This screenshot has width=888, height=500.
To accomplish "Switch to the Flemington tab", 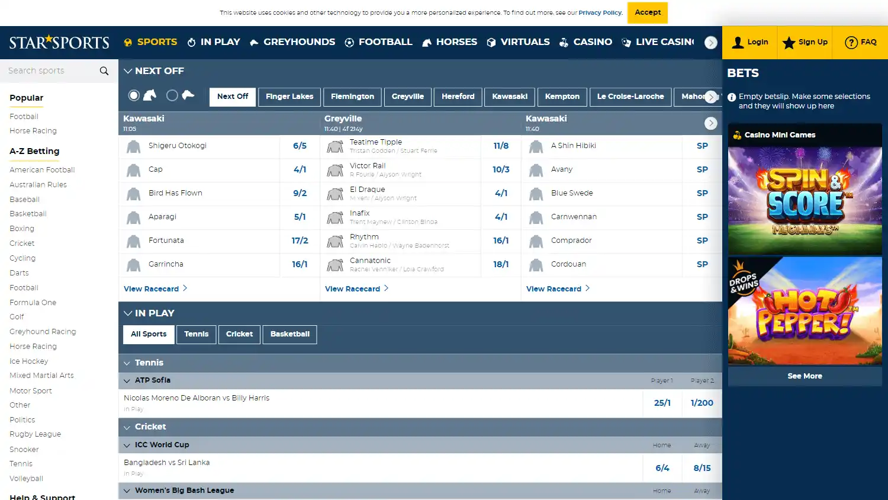I will point(352,97).
